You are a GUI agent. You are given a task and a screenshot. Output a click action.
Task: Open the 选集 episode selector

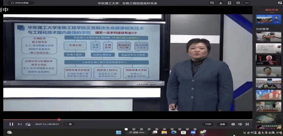[x=222, y=124]
